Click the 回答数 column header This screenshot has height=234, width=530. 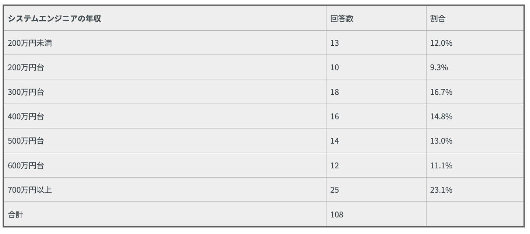pos(342,19)
